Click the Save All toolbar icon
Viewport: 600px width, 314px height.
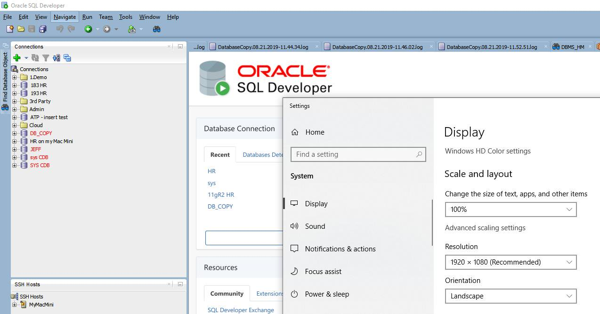(x=43, y=29)
